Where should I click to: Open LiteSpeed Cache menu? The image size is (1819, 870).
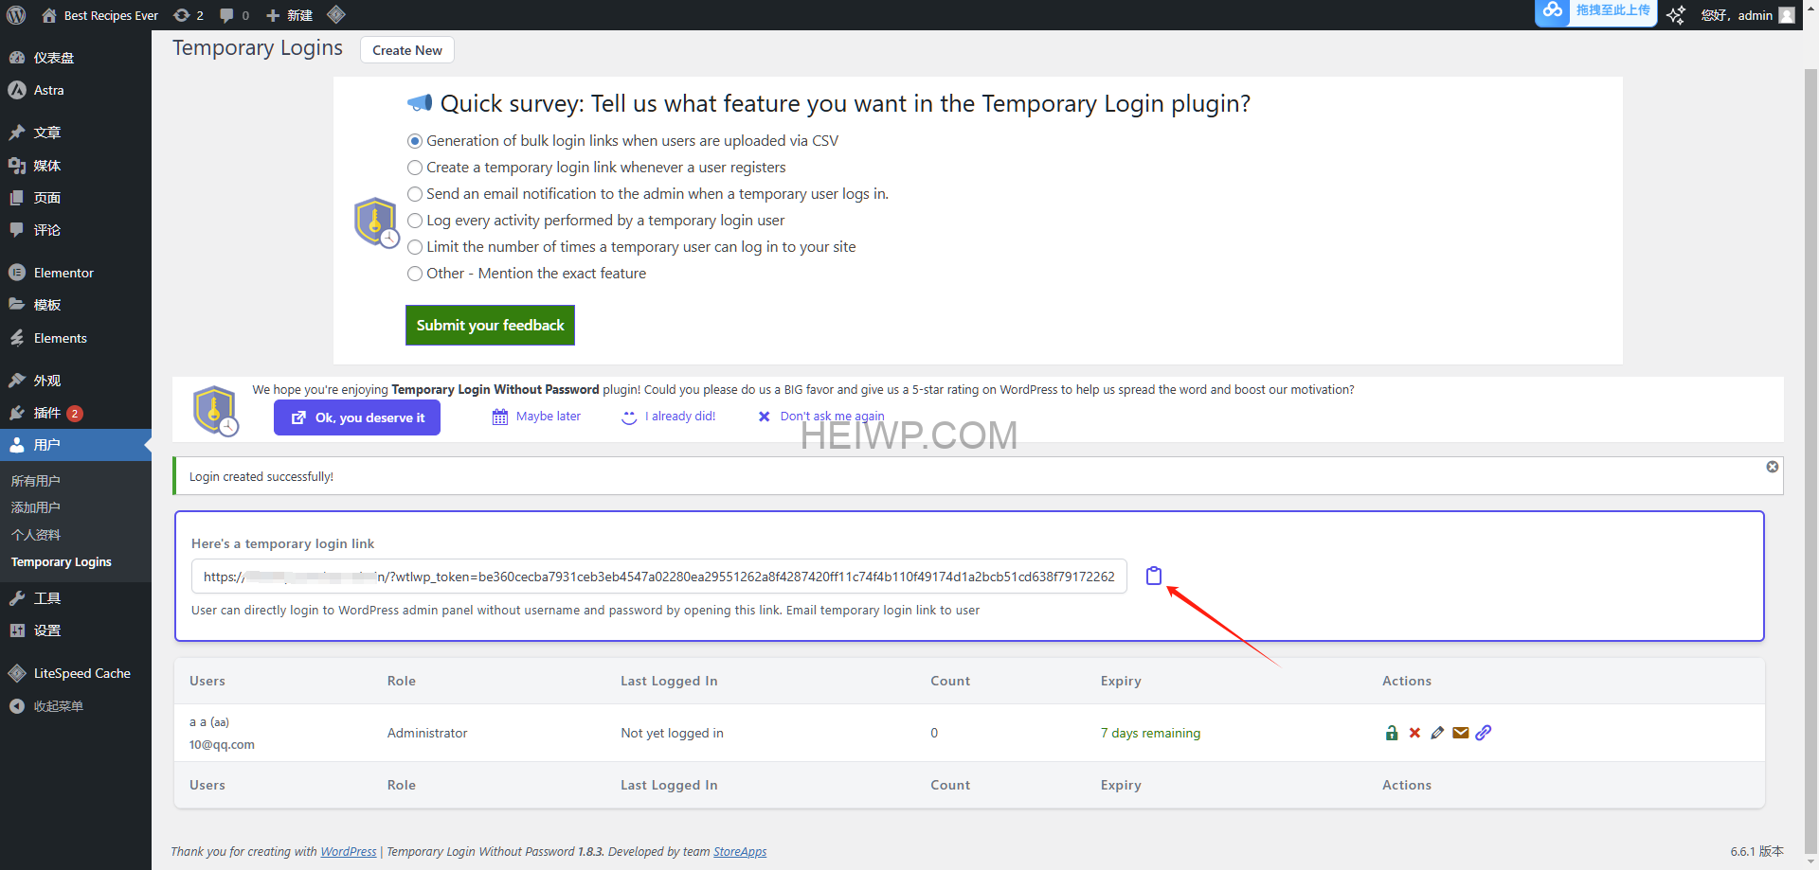pos(76,673)
